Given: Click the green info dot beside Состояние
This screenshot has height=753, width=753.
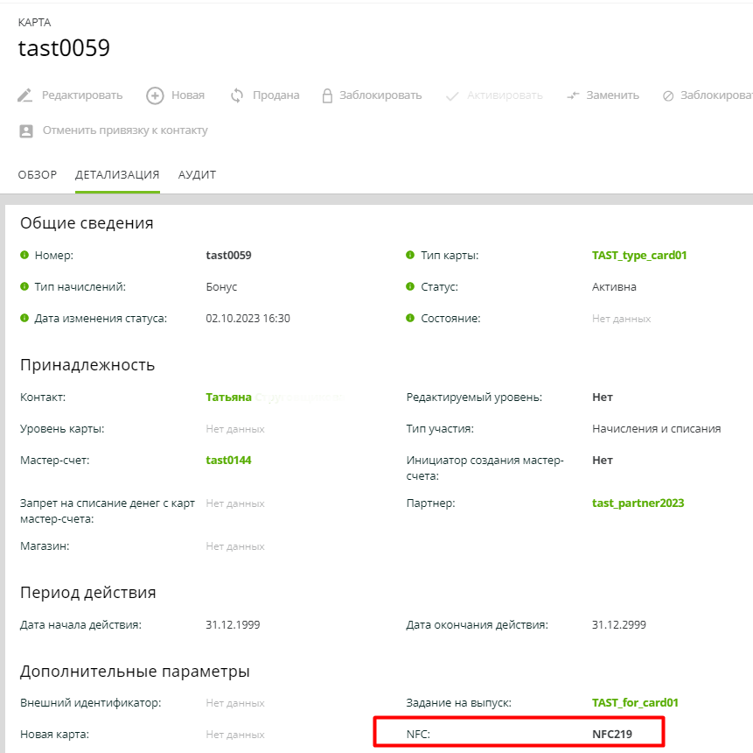Looking at the screenshot, I should click(410, 319).
